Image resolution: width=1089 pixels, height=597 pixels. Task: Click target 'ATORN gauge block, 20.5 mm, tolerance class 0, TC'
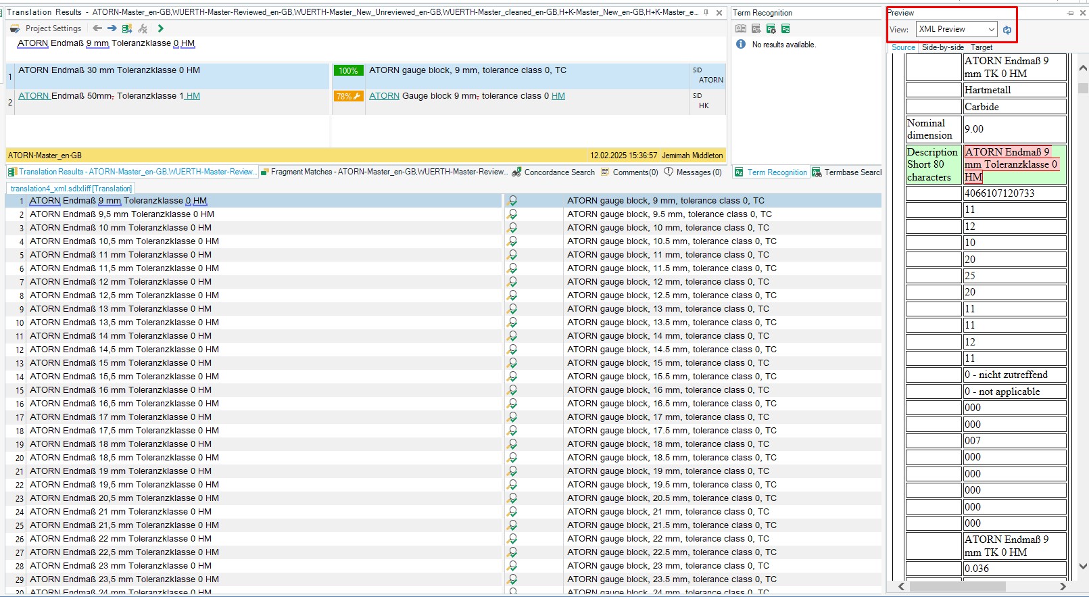[672, 498]
